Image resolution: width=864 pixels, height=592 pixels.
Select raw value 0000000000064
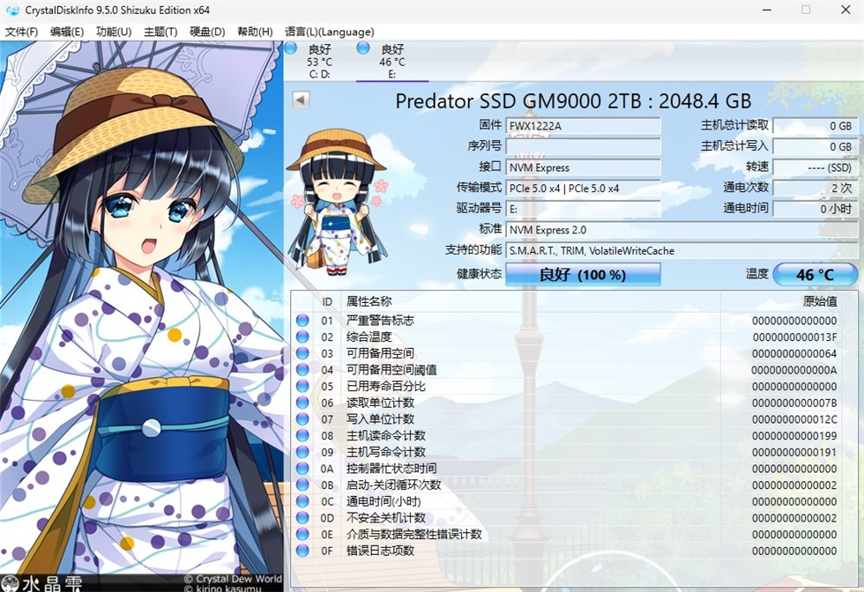pos(794,353)
